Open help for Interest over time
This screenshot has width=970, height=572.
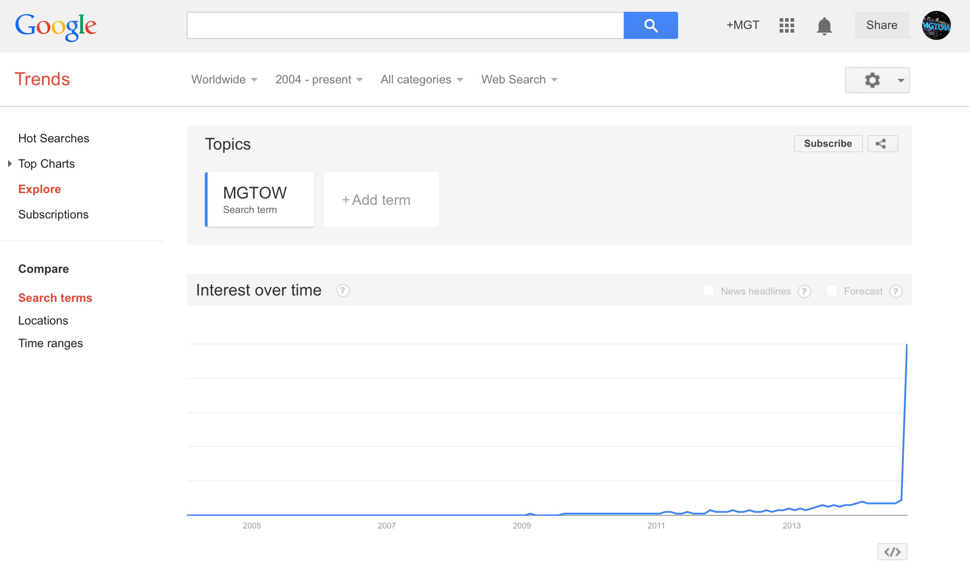point(343,291)
